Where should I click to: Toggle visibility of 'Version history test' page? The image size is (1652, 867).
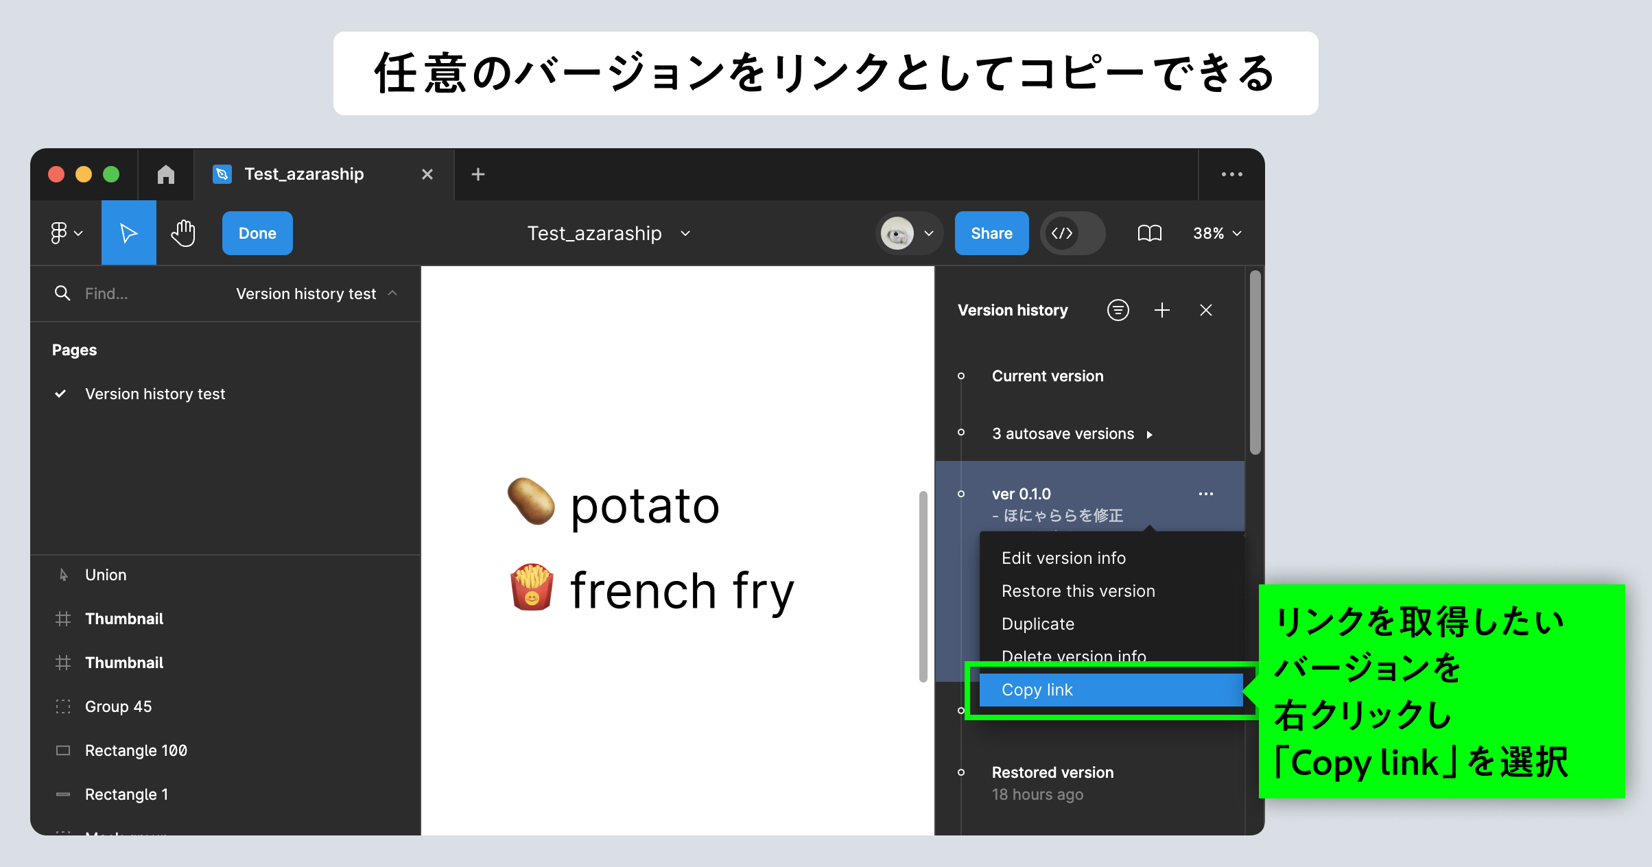pos(61,394)
